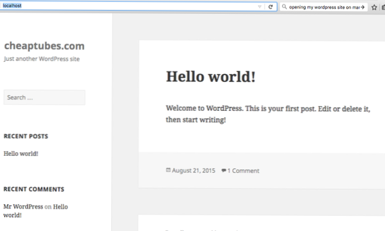Image resolution: width=385 pixels, height=231 pixels.
Task: Click the Mr WordPress commenter link
Action: 23,206
